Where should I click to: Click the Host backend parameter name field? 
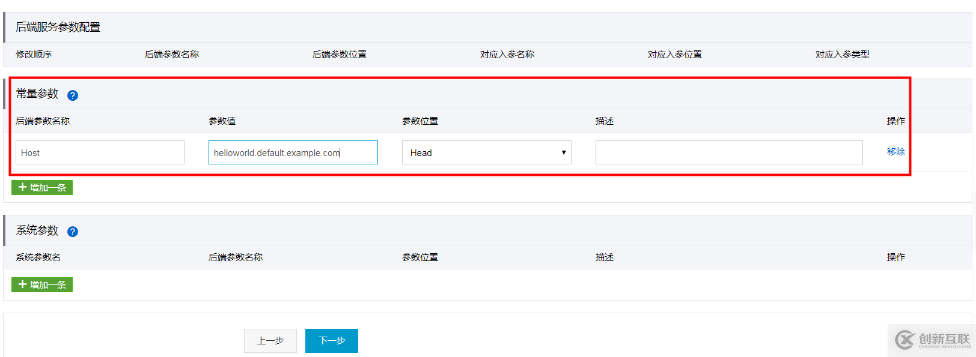tap(100, 152)
